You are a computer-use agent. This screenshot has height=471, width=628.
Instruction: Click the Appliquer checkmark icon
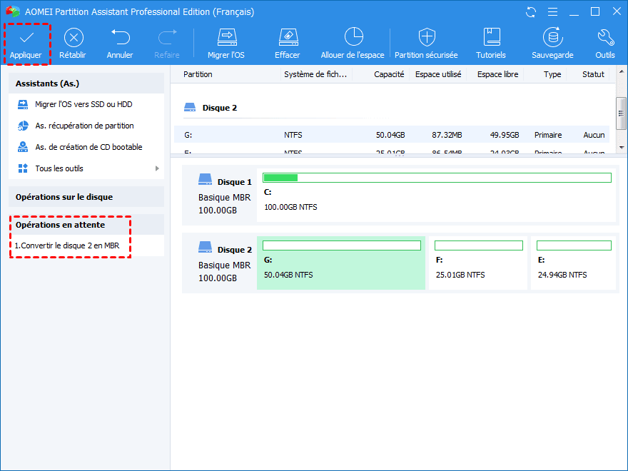click(26, 38)
